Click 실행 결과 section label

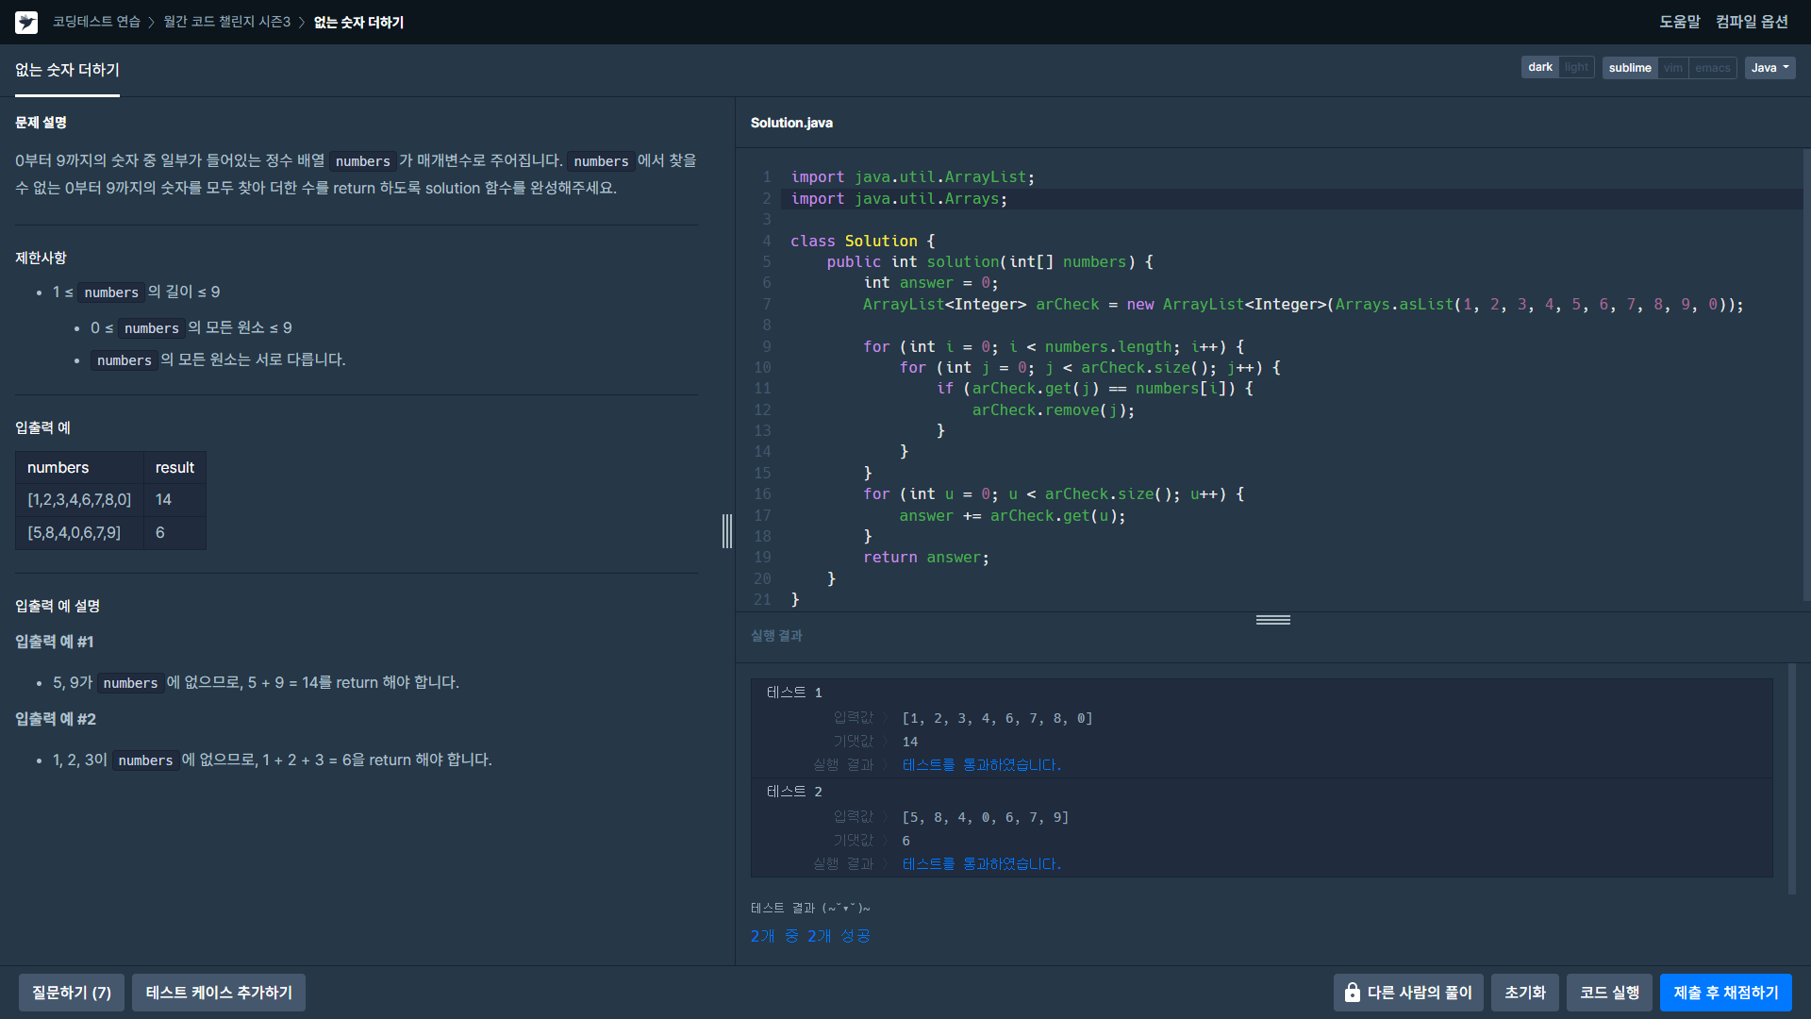click(776, 636)
